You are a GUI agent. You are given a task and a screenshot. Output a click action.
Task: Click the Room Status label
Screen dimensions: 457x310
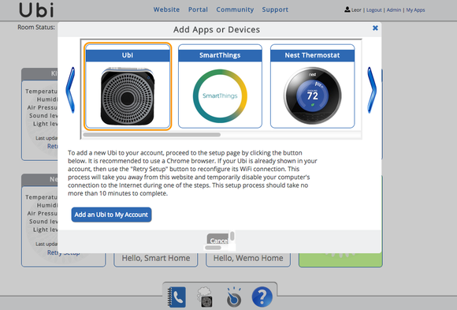point(36,27)
